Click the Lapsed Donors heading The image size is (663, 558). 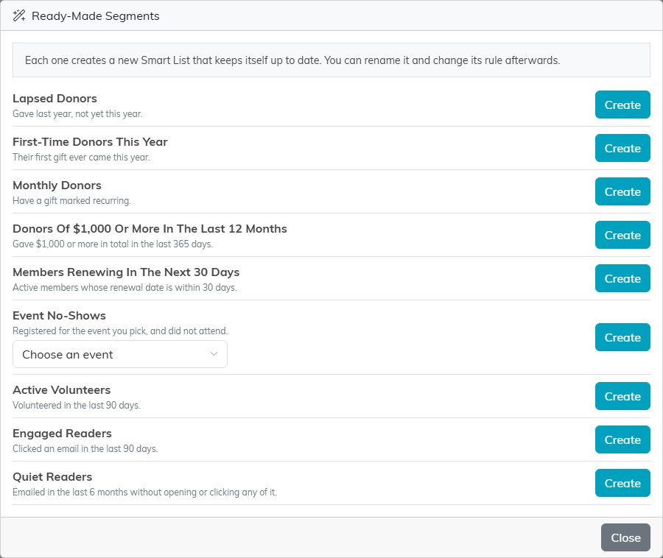pyautogui.click(x=55, y=99)
